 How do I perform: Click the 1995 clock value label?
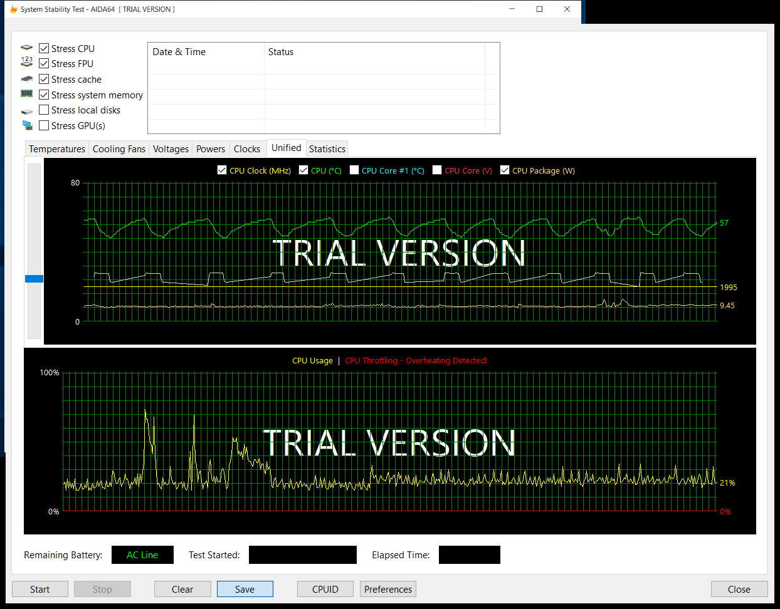(729, 288)
